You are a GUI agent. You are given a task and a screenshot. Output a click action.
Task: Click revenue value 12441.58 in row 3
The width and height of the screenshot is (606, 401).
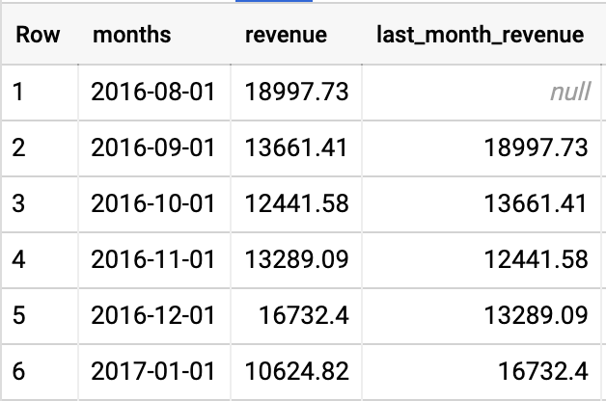pos(296,203)
